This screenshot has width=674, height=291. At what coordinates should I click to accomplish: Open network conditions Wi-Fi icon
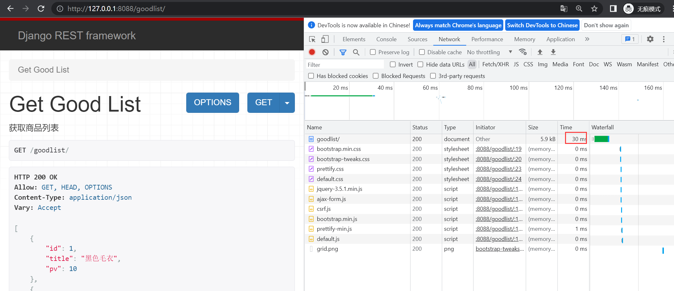[523, 52]
